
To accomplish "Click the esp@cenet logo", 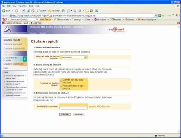I will pyautogui.click(x=117, y=29).
